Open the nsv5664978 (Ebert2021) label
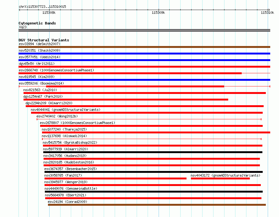The image size is (279, 217). (66, 195)
